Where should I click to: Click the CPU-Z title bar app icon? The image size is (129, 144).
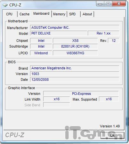[x=5, y=5]
